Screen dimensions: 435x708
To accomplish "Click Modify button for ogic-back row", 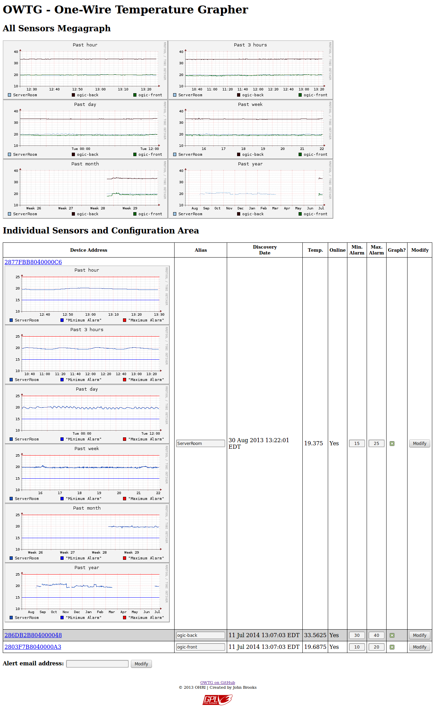I will click(420, 635).
